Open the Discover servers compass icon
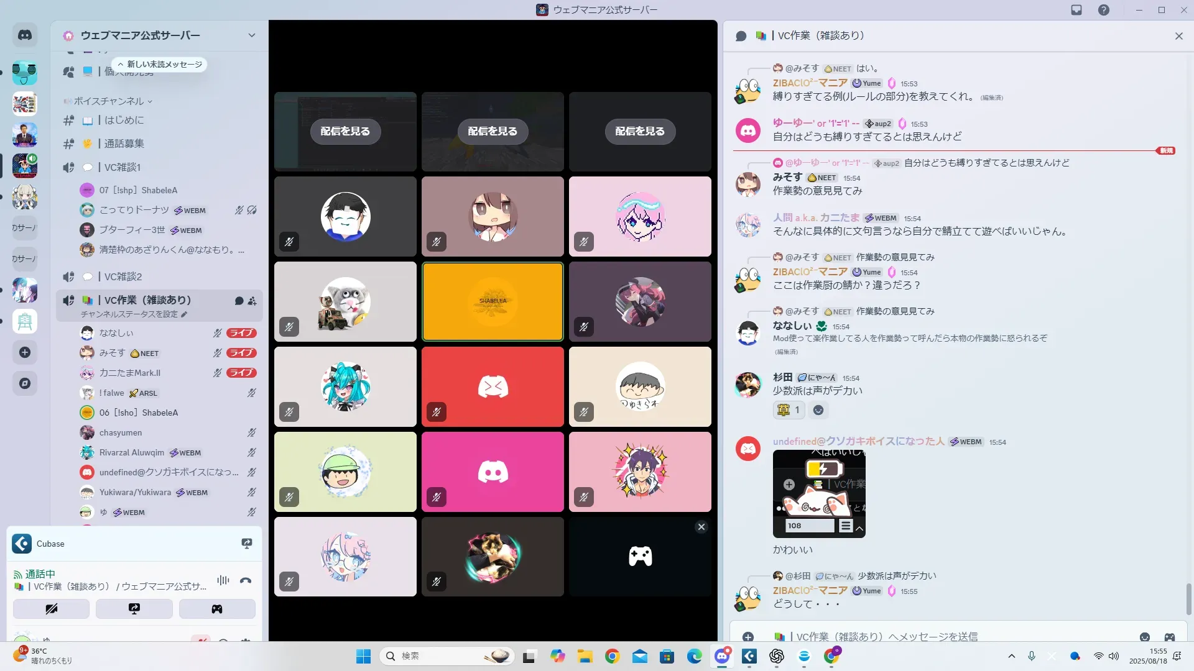 (25, 383)
